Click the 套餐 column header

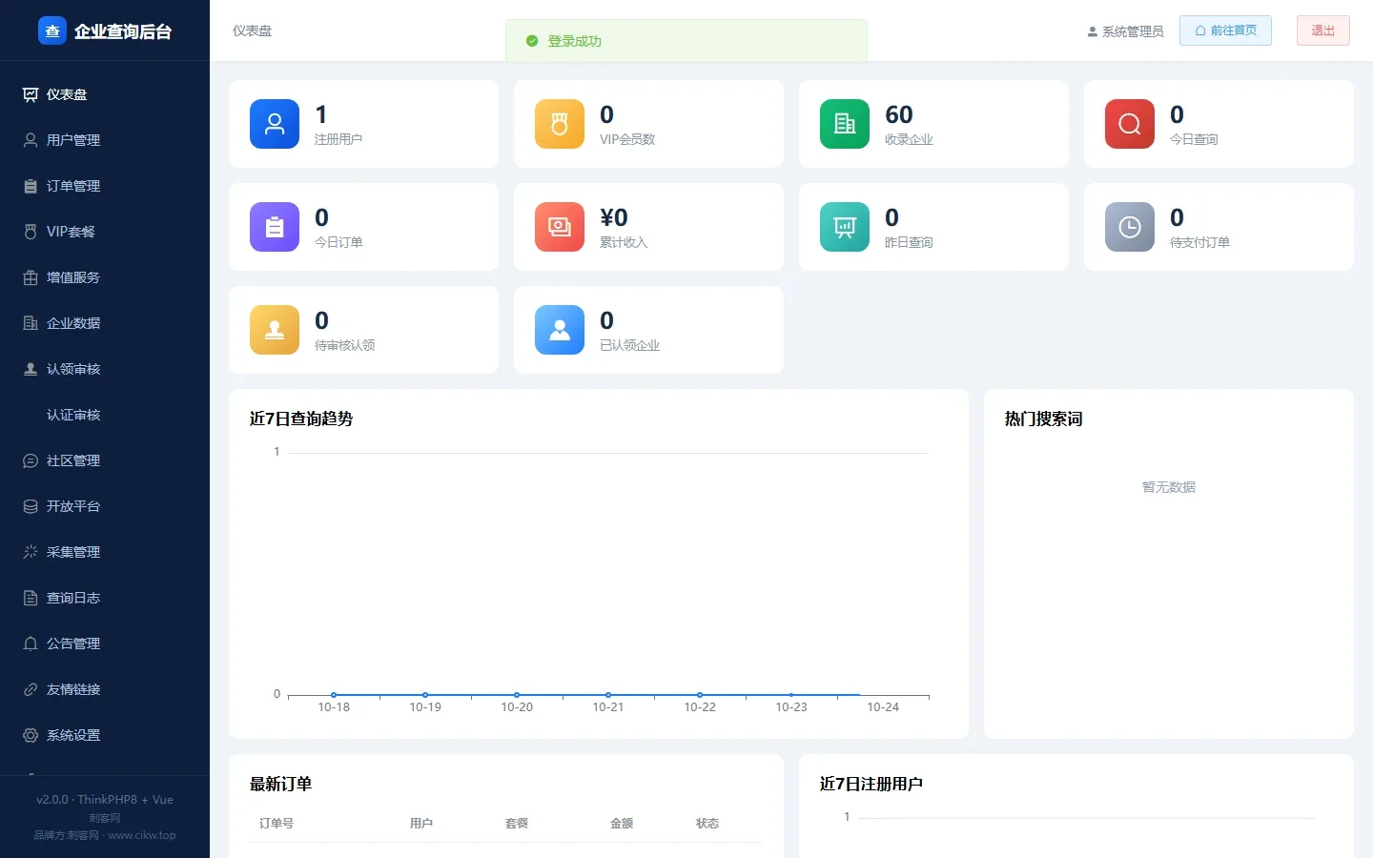tap(517, 823)
